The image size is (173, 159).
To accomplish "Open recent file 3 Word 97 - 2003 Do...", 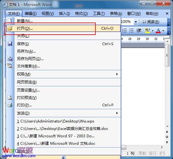I will 63,136.
